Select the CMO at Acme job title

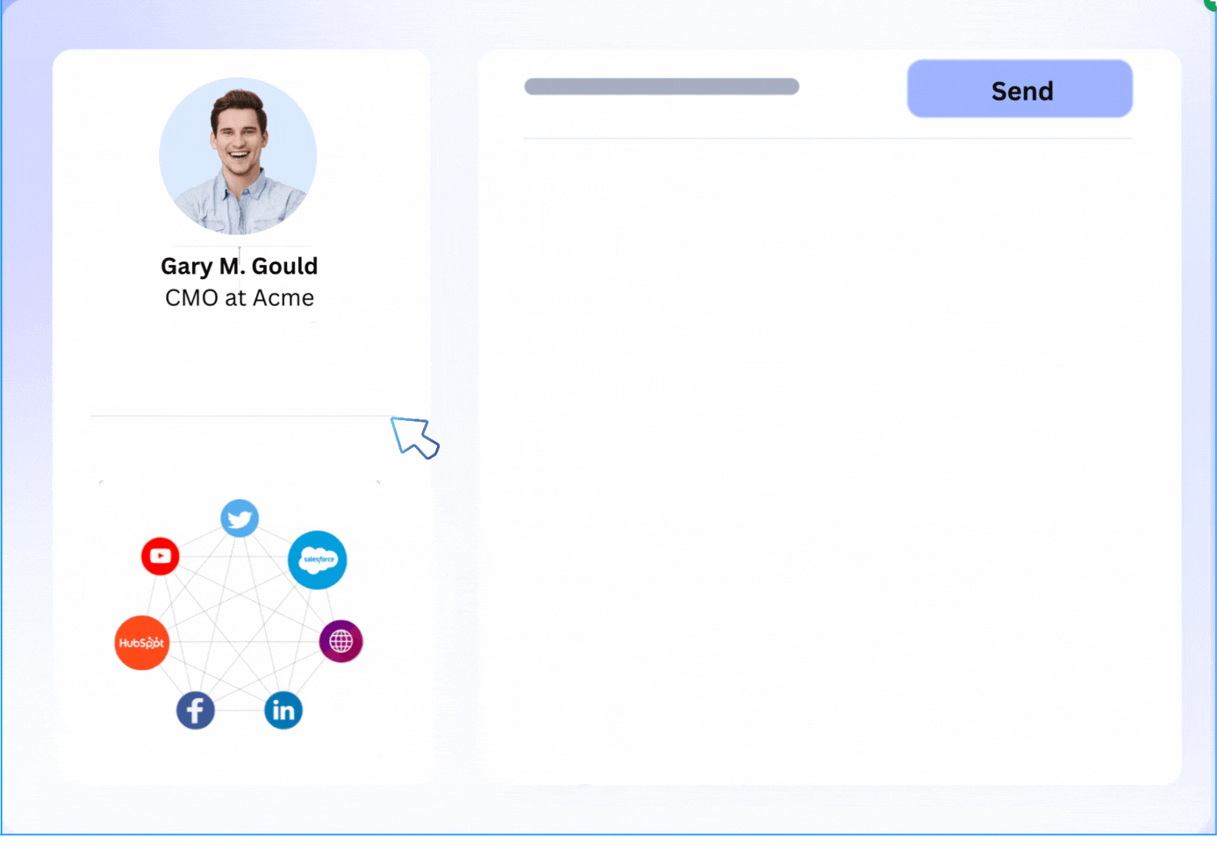coord(239,298)
